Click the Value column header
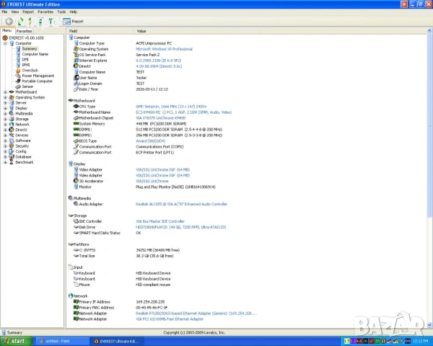This screenshot has width=433, height=346. pos(196,31)
